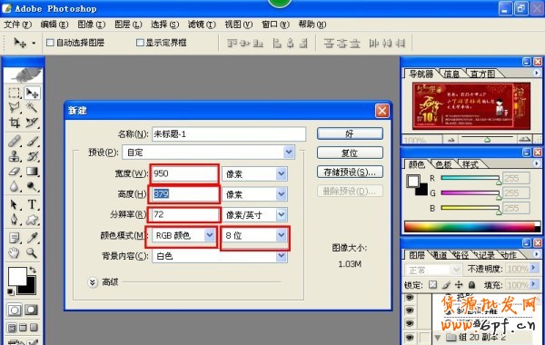Select the Crop tool
Viewport: 545px width, 345px height.
tap(15, 123)
